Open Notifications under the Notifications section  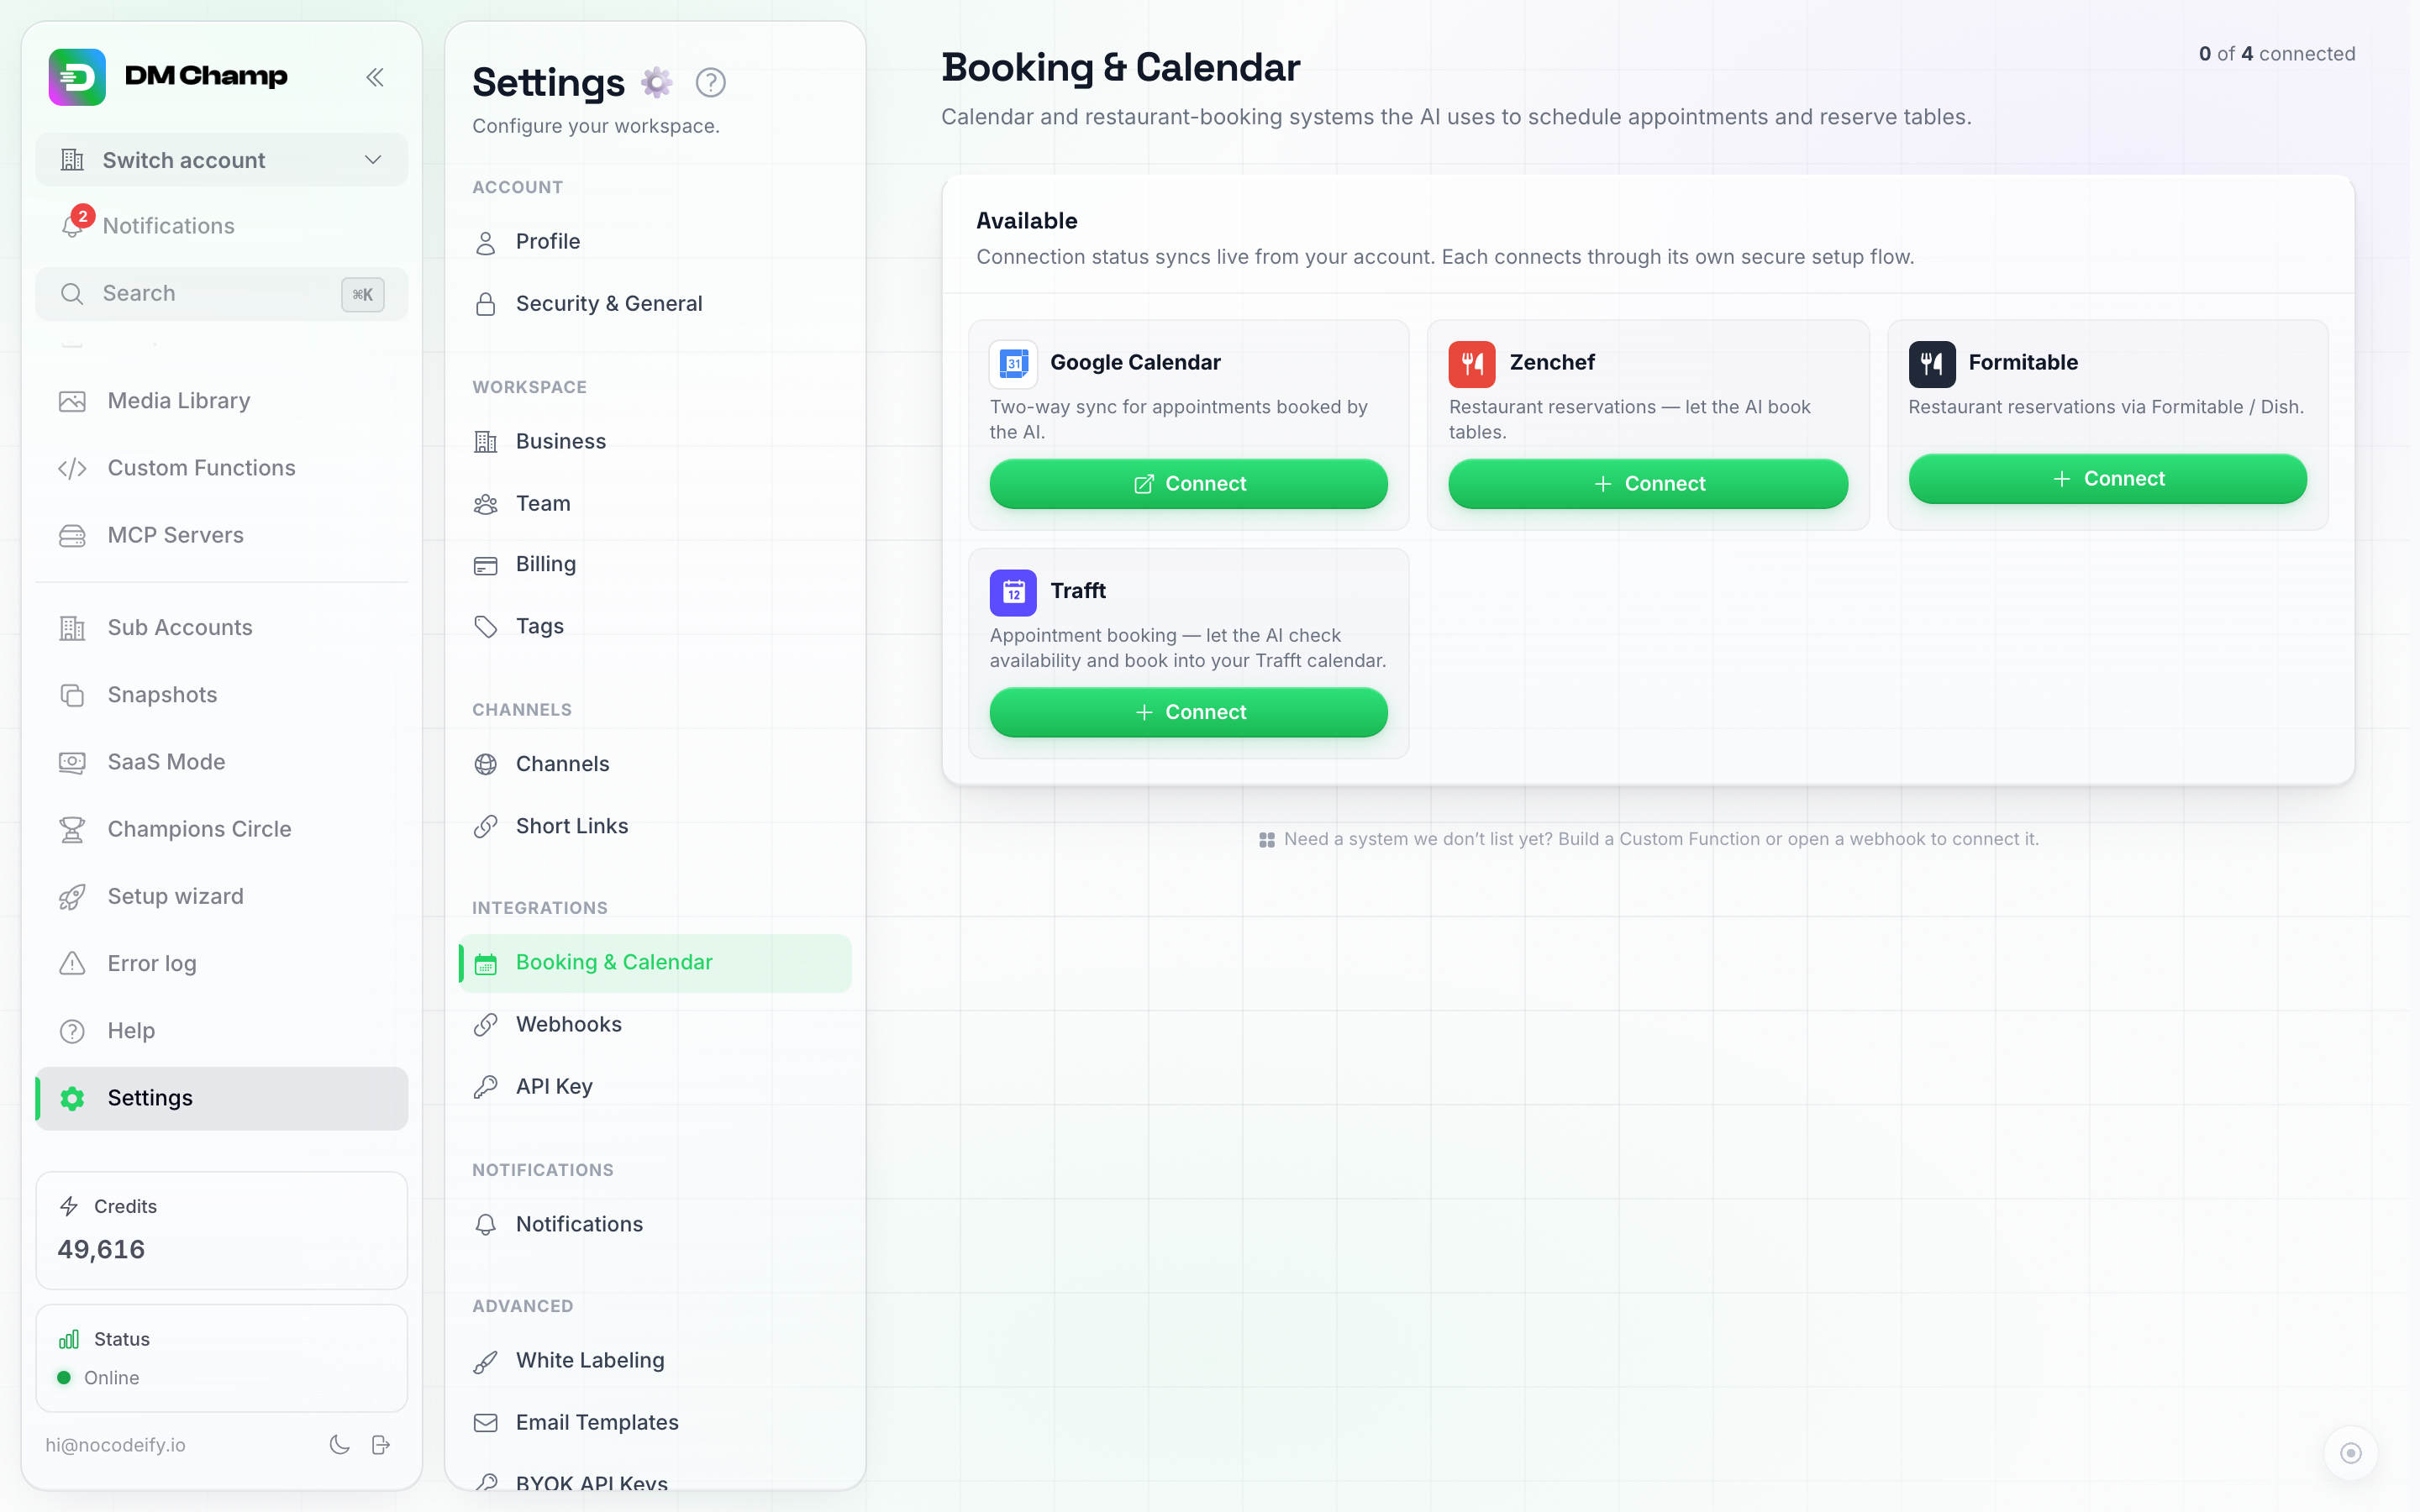(655, 1225)
